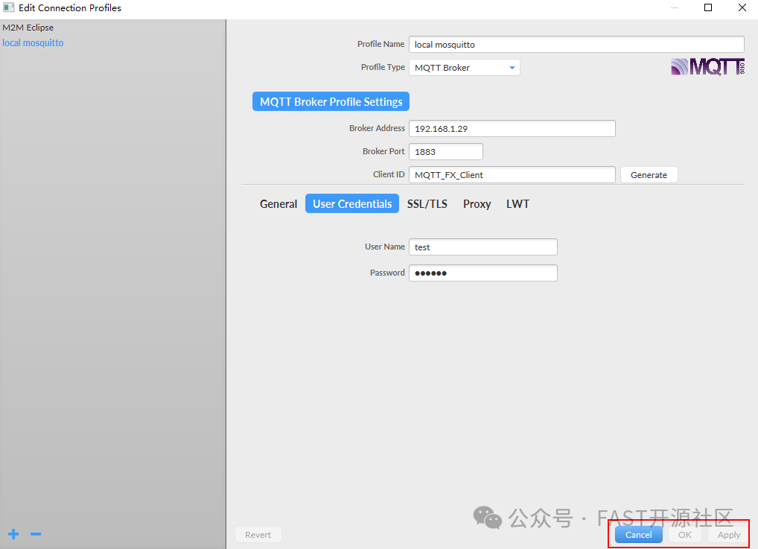Select the General tab
The height and width of the screenshot is (549, 758).
(278, 203)
